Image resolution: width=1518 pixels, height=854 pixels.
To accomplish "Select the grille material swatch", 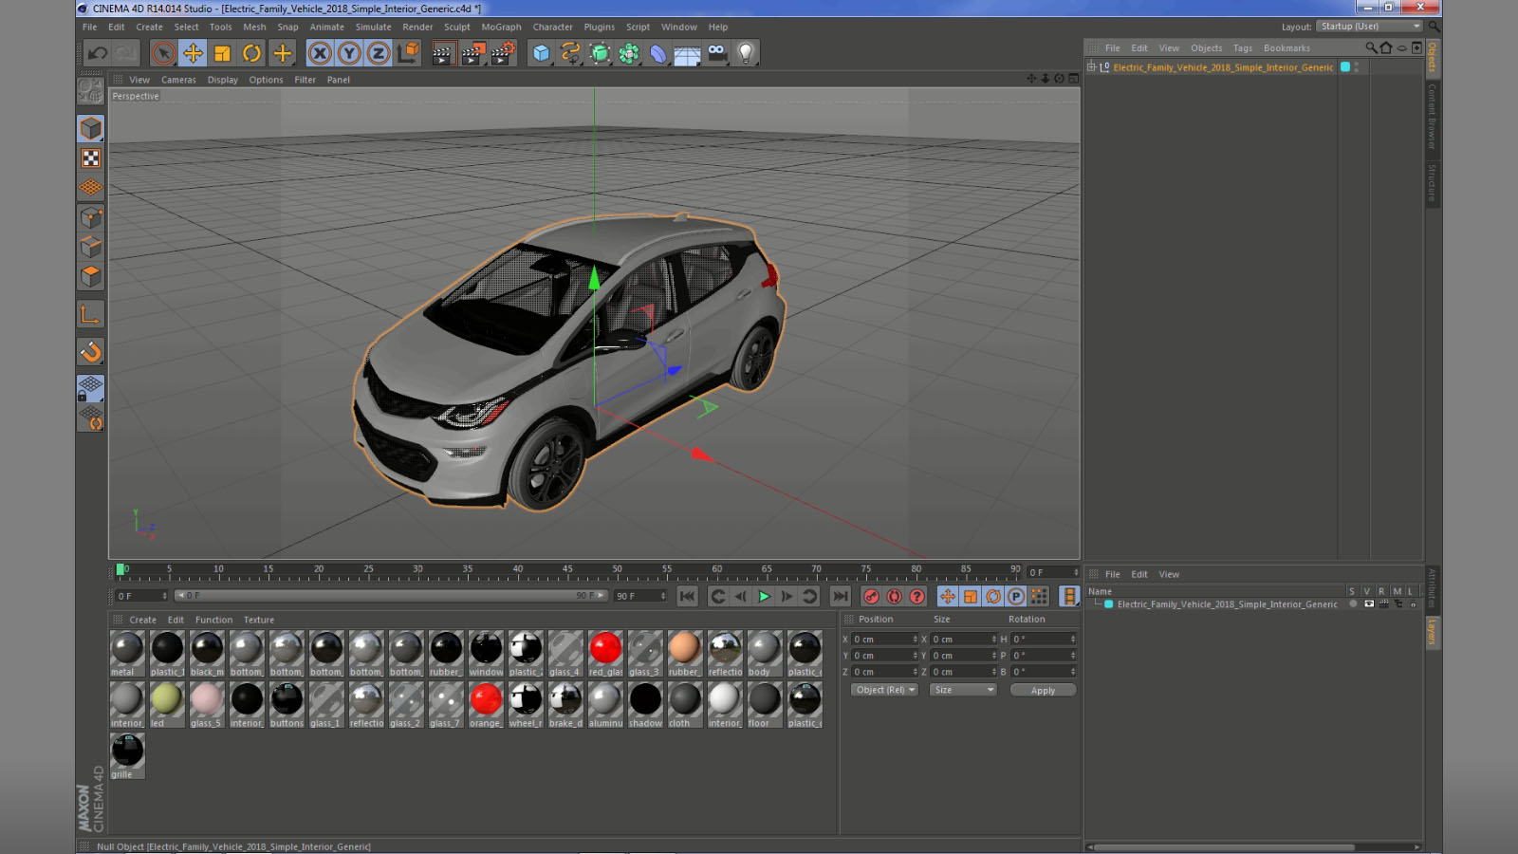I will (x=127, y=756).
